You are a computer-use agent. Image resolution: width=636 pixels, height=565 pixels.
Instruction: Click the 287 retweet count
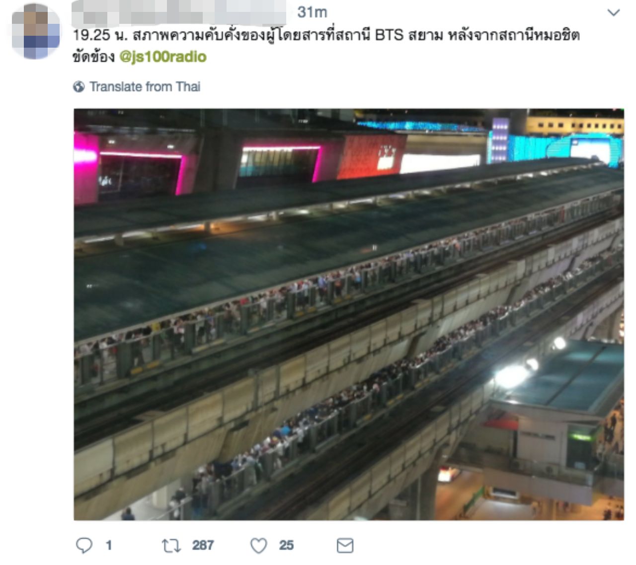203,546
